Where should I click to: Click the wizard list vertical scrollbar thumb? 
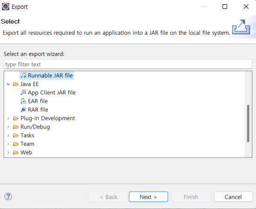coord(248,124)
